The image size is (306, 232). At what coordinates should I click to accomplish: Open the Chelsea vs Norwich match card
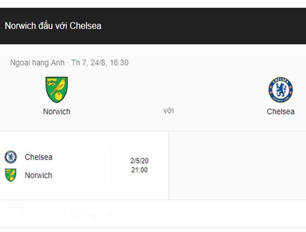[x=84, y=165]
